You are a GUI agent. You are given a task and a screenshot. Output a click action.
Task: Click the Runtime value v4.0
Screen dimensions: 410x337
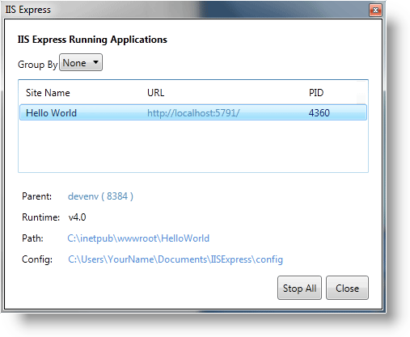point(77,217)
